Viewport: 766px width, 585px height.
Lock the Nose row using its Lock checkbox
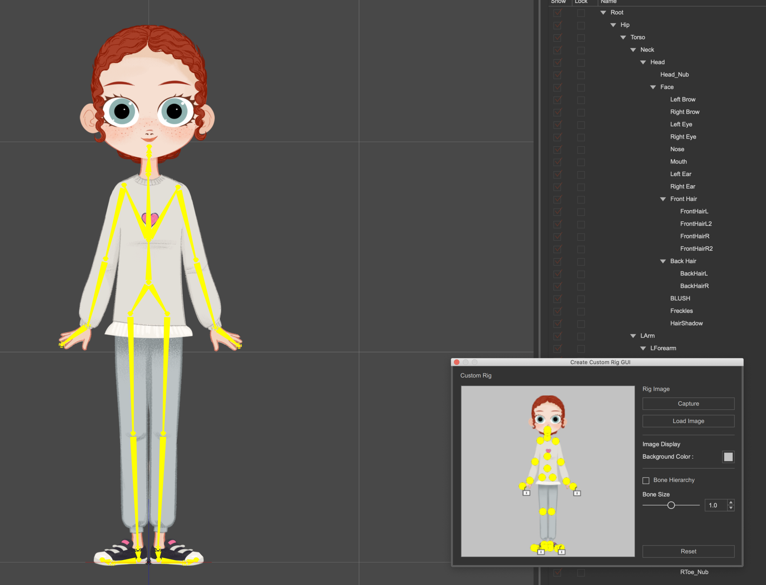pos(581,150)
